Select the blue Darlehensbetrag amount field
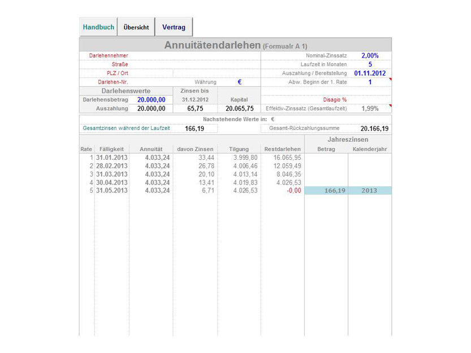 click(151, 99)
